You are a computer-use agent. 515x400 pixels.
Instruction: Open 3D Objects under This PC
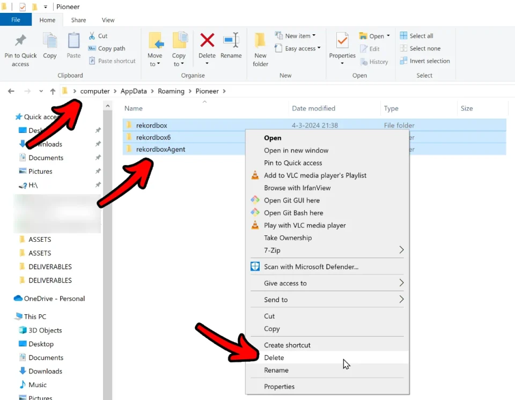[x=40, y=330]
